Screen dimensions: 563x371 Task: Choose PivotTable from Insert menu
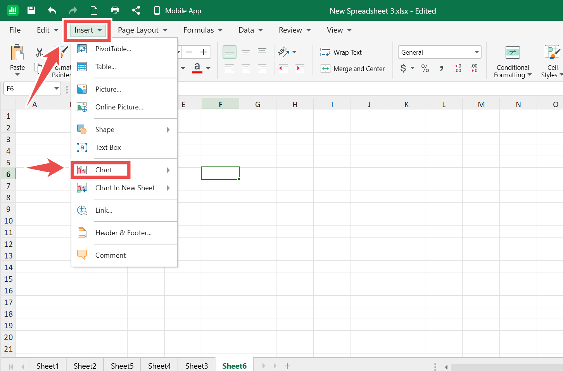pyautogui.click(x=124, y=49)
